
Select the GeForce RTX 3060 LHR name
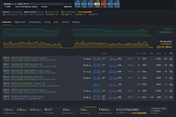click(x=22, y=83)
